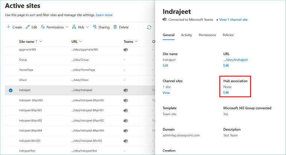Viewport: 286px width, 155px height.
Task: Click the ../sites/gggmaile365 URL cell
Action: click(84, 50)
